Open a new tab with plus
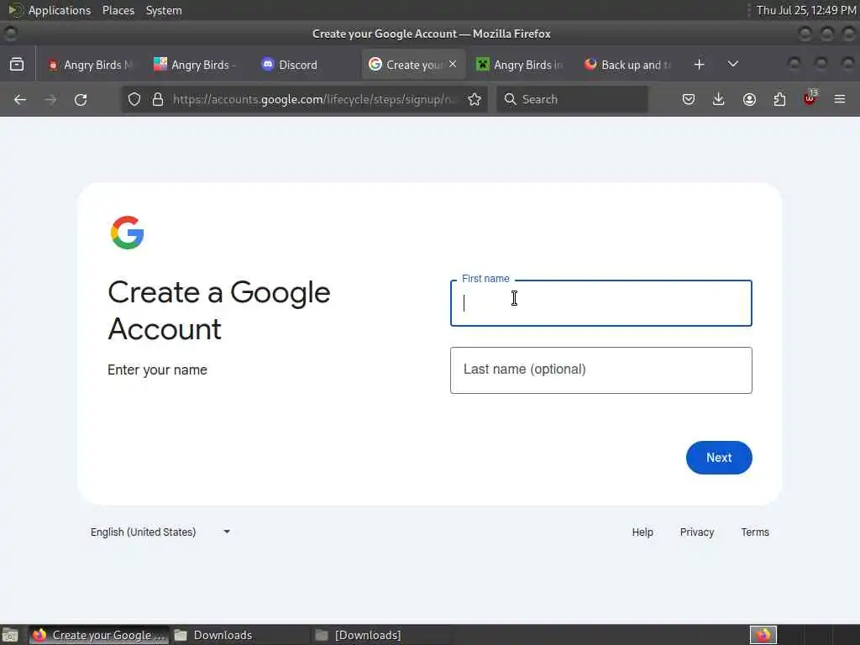This screenshot has width=860, height=645. (699, 65)
